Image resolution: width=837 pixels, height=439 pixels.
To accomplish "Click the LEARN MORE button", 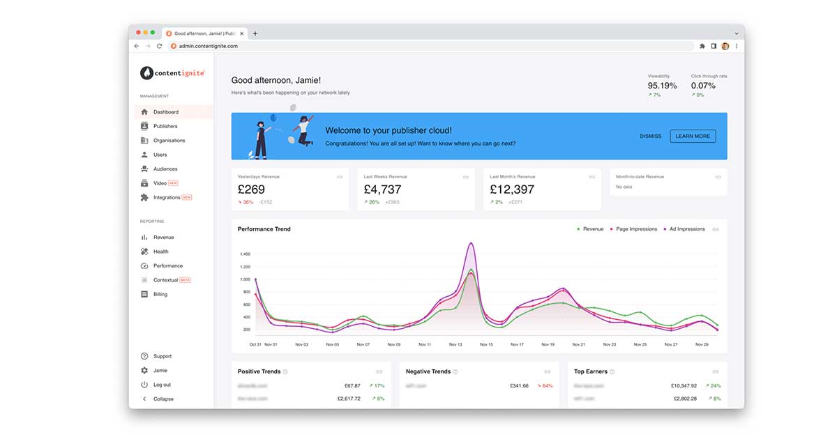I will coord(693,136).
